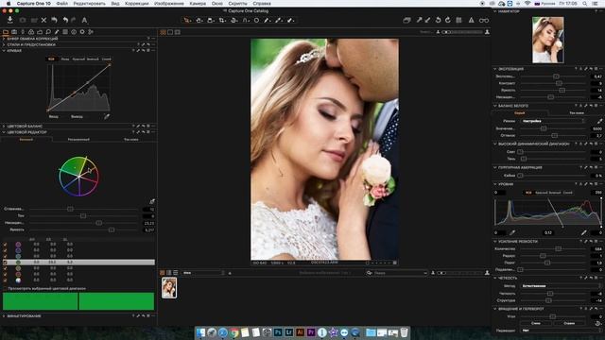Select the circular spot removal tool
Viewport: 605px width, 340px height.
pyautogui.click(x=256, y=21)
